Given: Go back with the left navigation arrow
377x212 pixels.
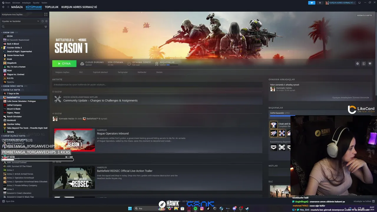Looking at the screenshot, I should tap(4, 7).
